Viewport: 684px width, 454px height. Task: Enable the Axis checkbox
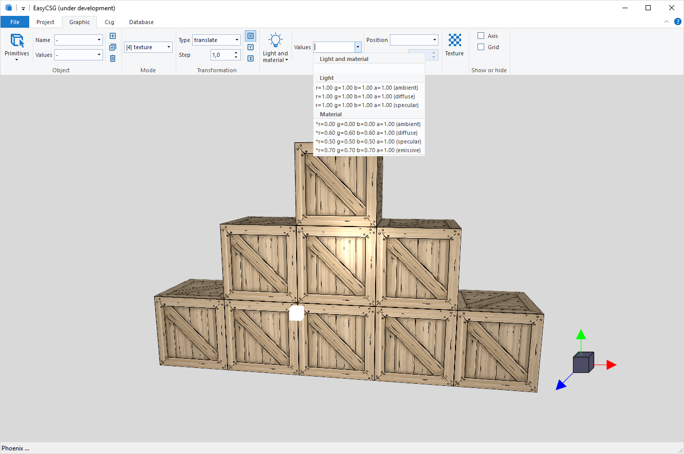click(481, 36)
